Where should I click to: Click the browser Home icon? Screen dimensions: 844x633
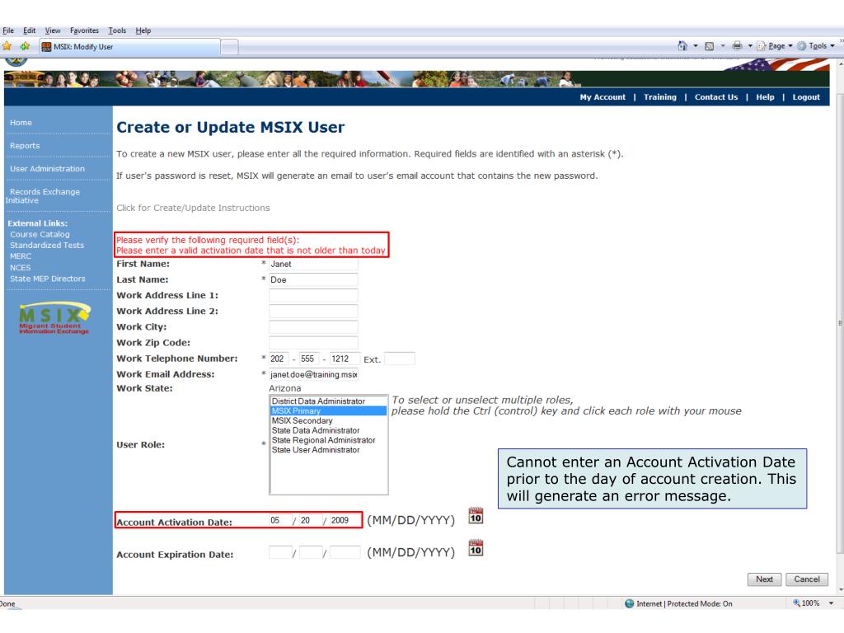(682, 46)
